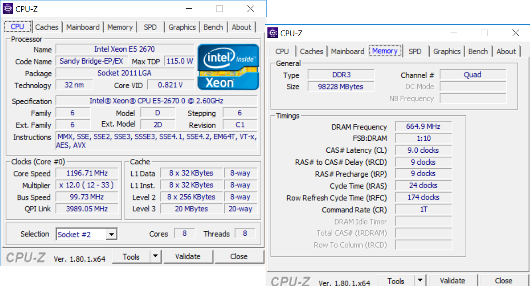Open the About tab in left window

(x=241, y=27)
